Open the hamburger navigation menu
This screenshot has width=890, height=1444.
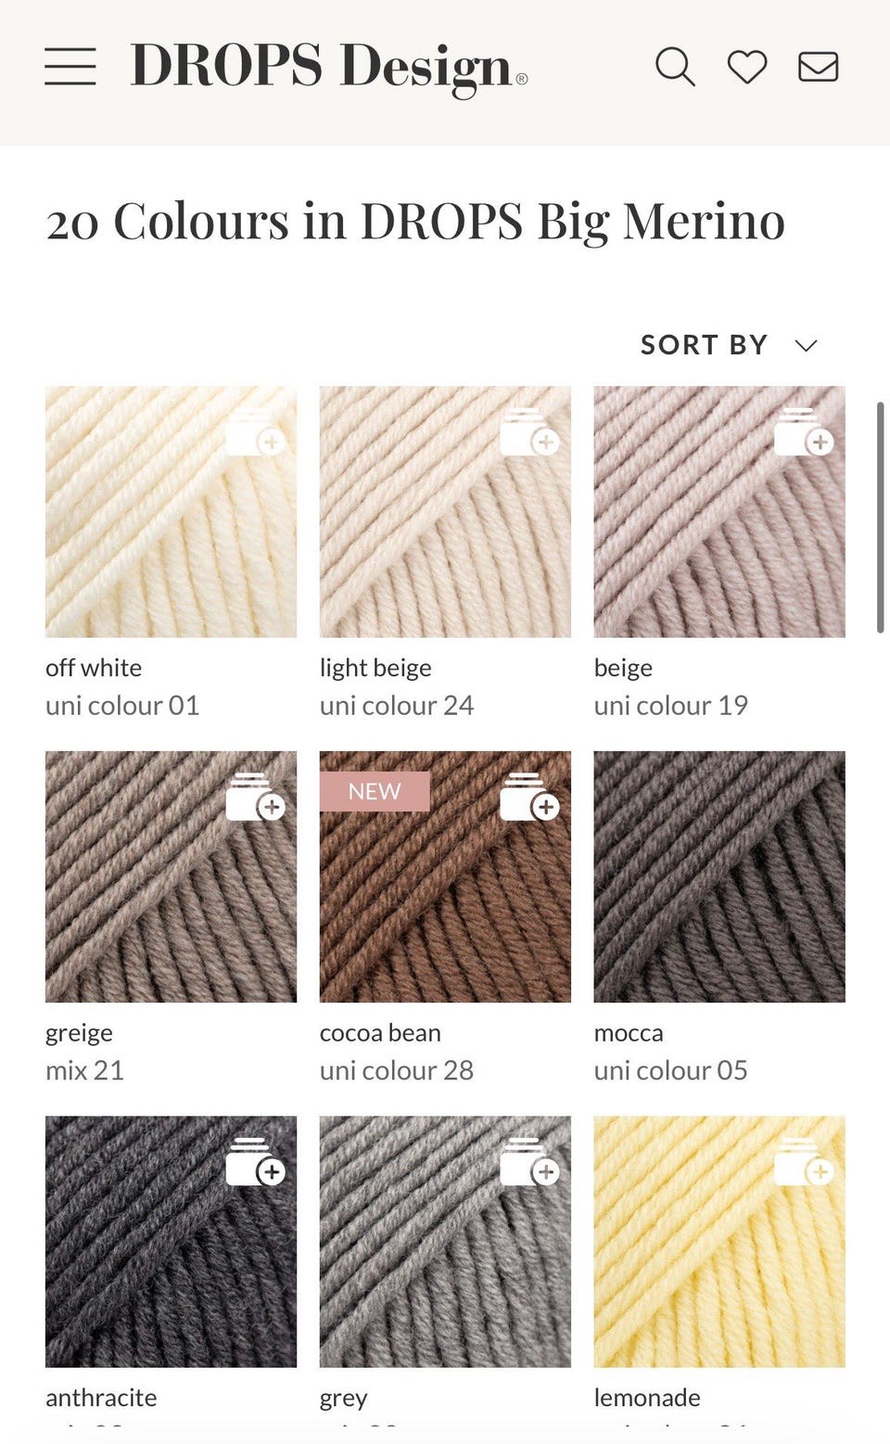pyautogui.click(x=70, y=67)
